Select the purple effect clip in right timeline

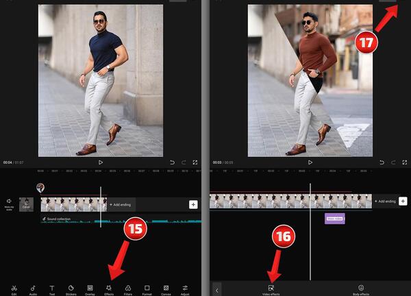[335, 219]
